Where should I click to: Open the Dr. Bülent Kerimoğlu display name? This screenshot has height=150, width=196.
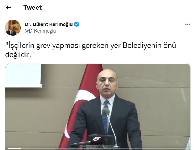49,24
